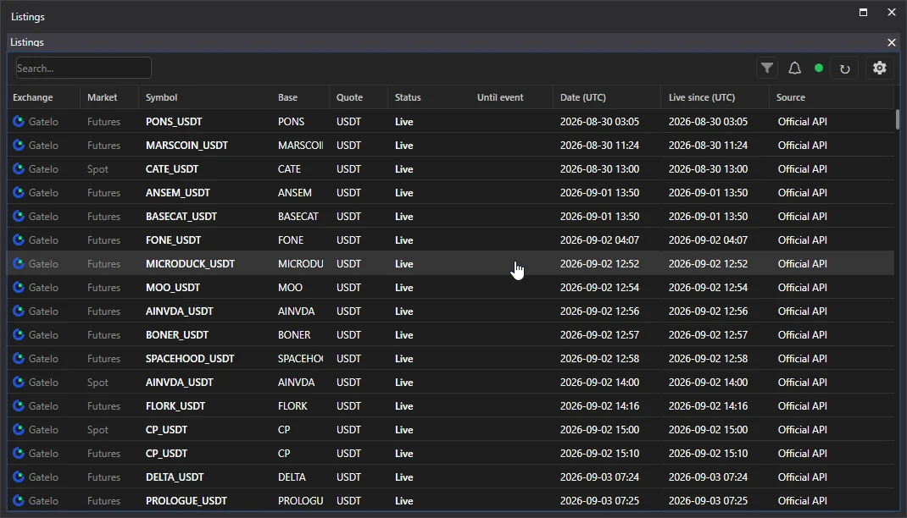The height and width of the screenshot is (518, 907).
Task: Open the notifications bell icon
Action: 795,69
